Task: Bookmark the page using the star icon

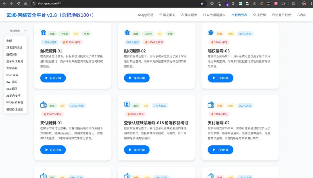Action: 202,3
